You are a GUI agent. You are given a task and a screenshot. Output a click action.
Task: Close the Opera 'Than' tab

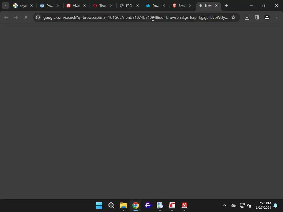click(111, 6)
